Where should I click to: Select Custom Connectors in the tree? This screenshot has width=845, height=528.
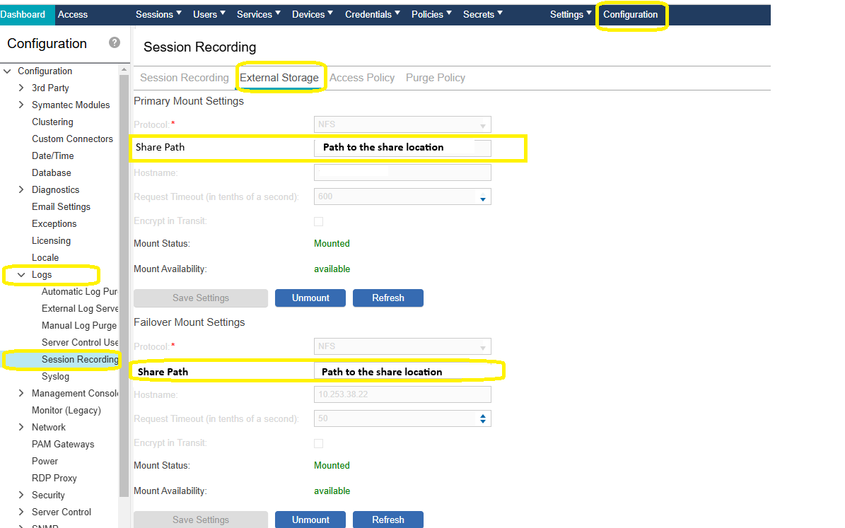[72, 139]
